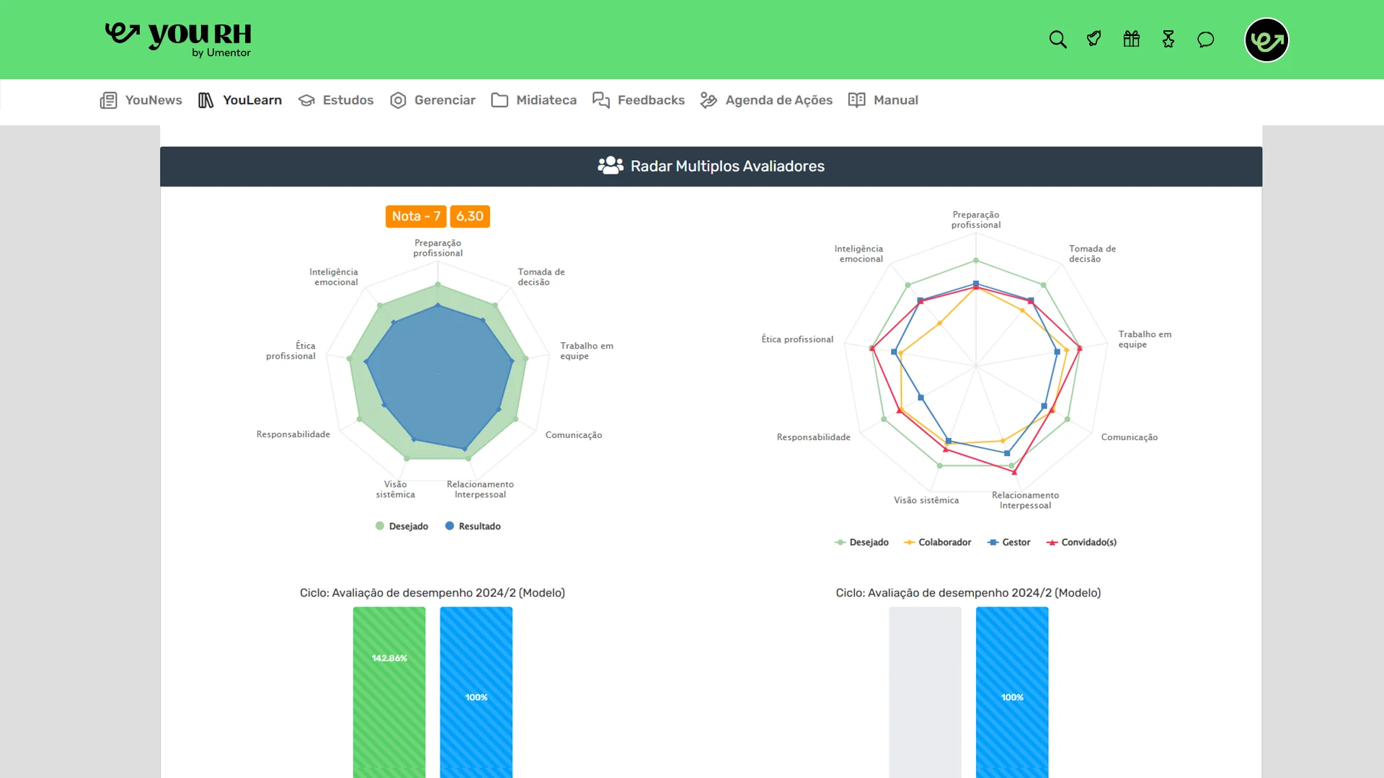Open the YouNews menu item
The height and width of the screenshot is (778, 1384).
(141, 100)
